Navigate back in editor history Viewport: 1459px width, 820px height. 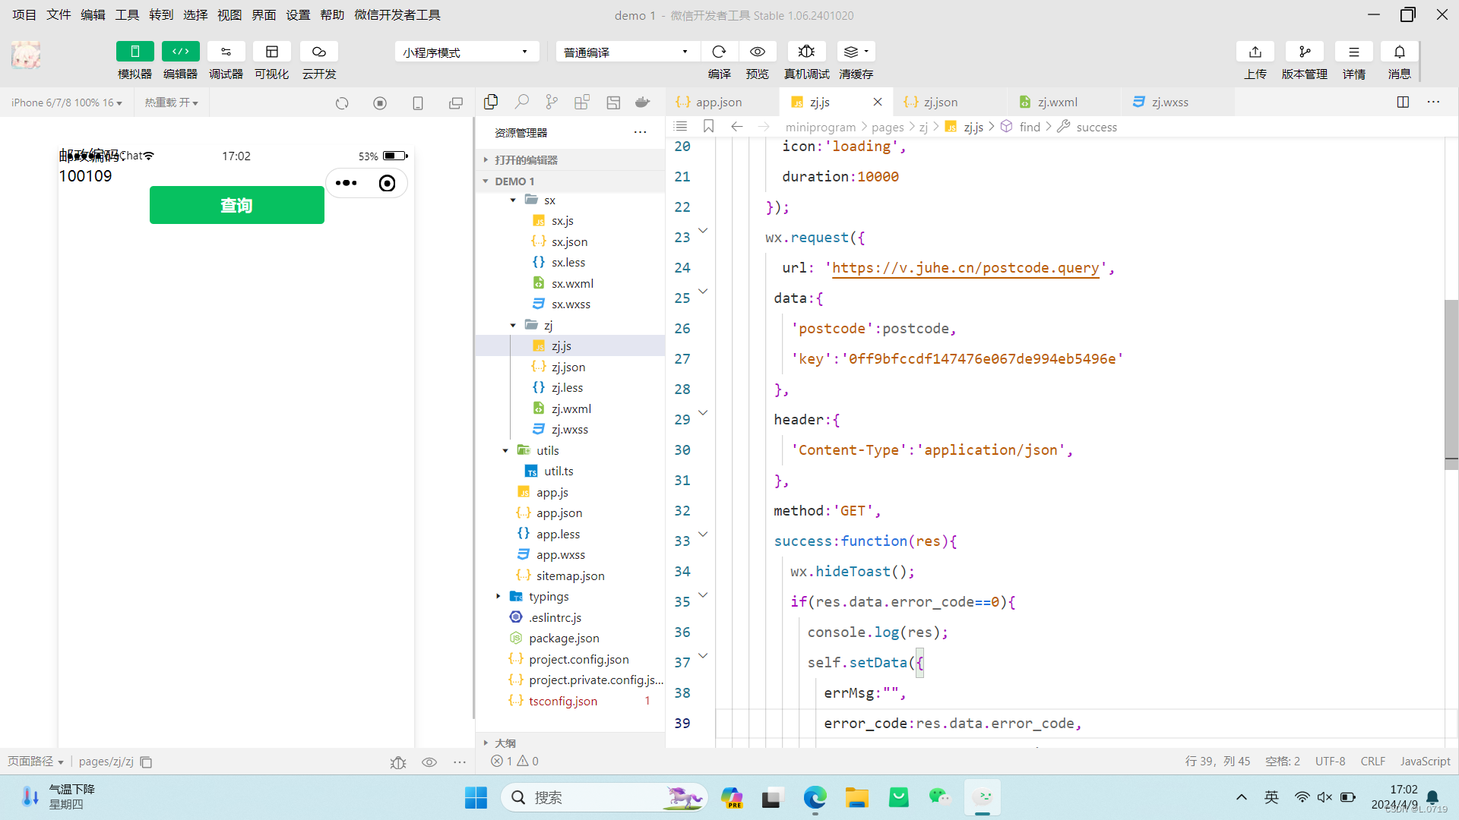click(736, 127)
